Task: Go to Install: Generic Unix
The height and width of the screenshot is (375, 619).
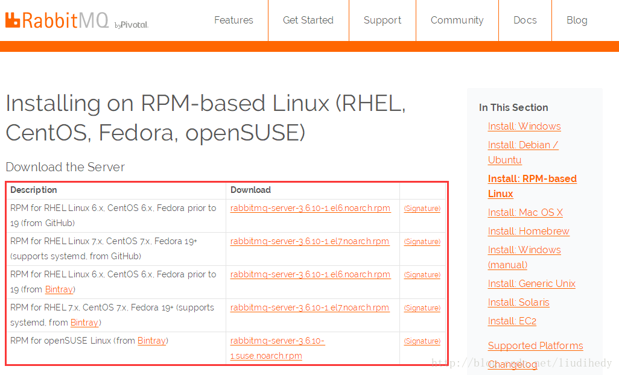Action: (532, 283)
